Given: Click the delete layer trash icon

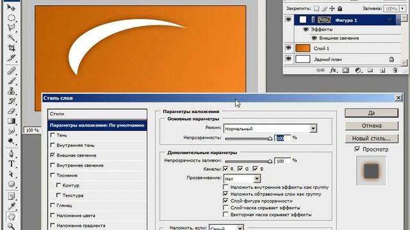Looking at the screenshot, I should 395,70.
